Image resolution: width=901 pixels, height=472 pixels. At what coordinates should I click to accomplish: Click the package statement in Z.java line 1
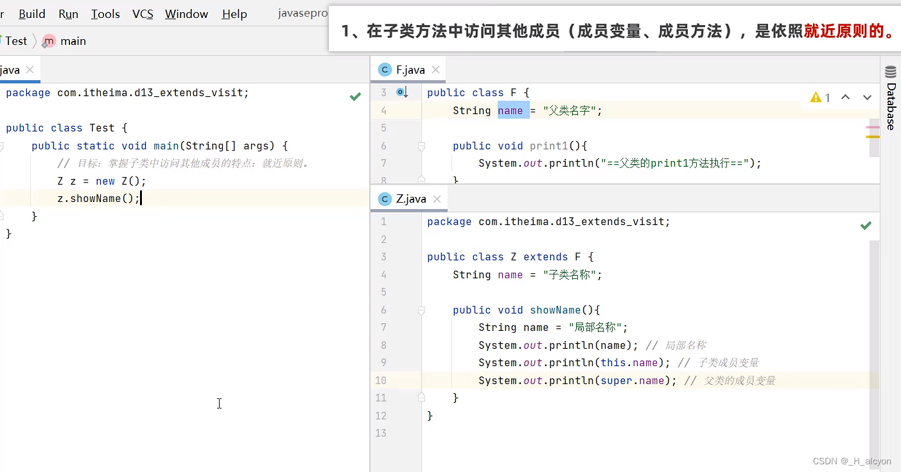(548, 221)
